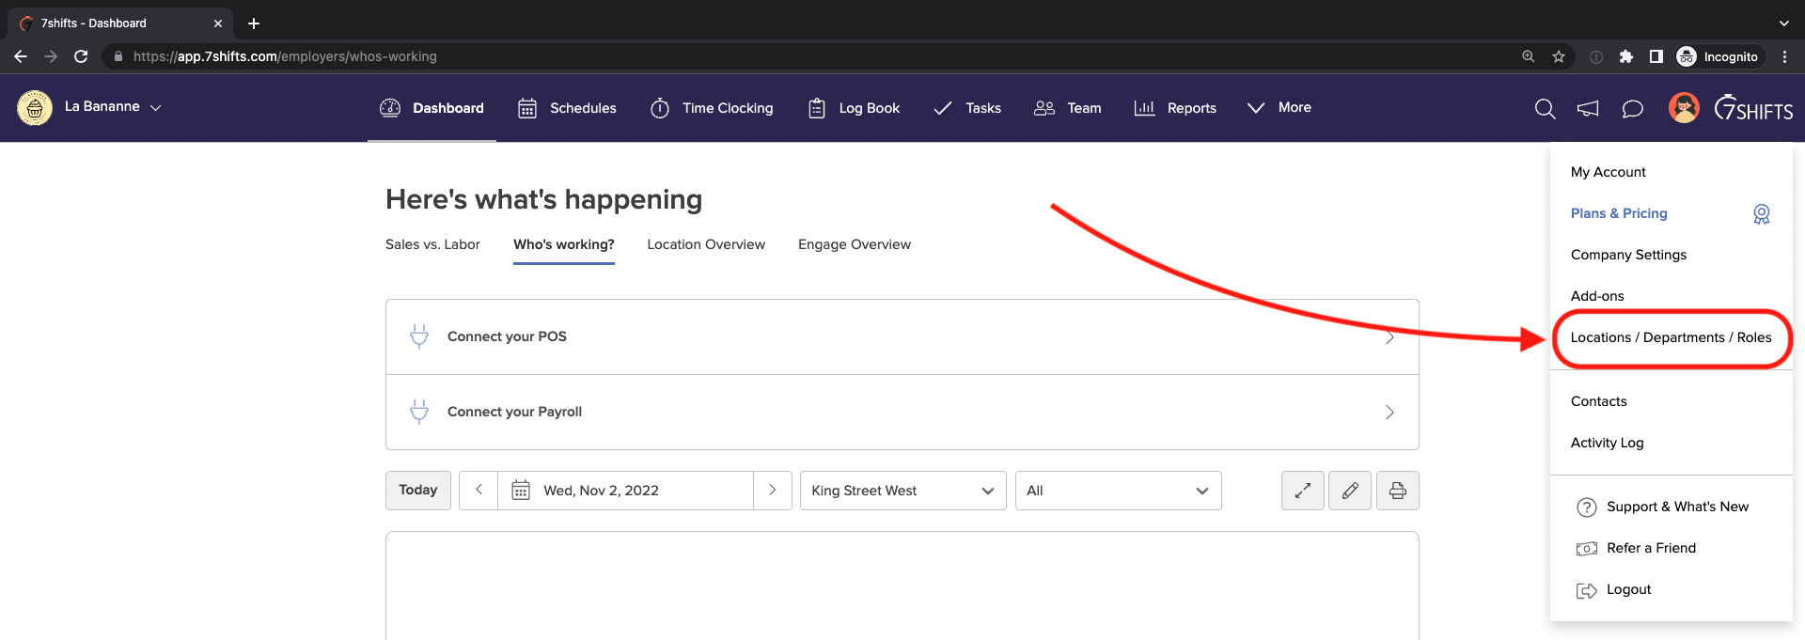This screenshot has width=1805, height=640.
Task: Open the Chrome three-dot menu
Action: pos(1784,56)
